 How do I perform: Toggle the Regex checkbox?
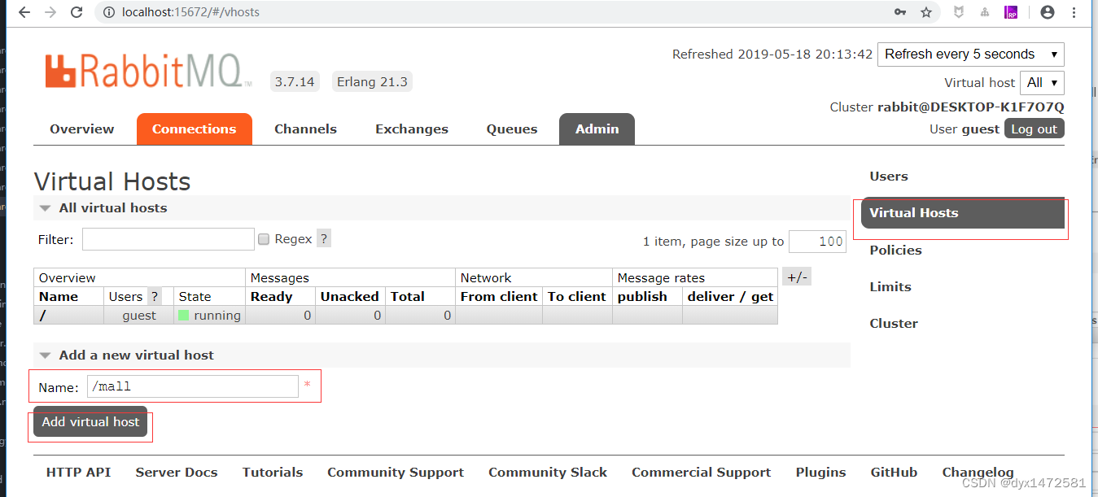pos(264,239)
